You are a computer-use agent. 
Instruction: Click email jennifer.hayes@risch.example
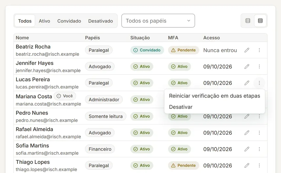click(x=48, y=70)
